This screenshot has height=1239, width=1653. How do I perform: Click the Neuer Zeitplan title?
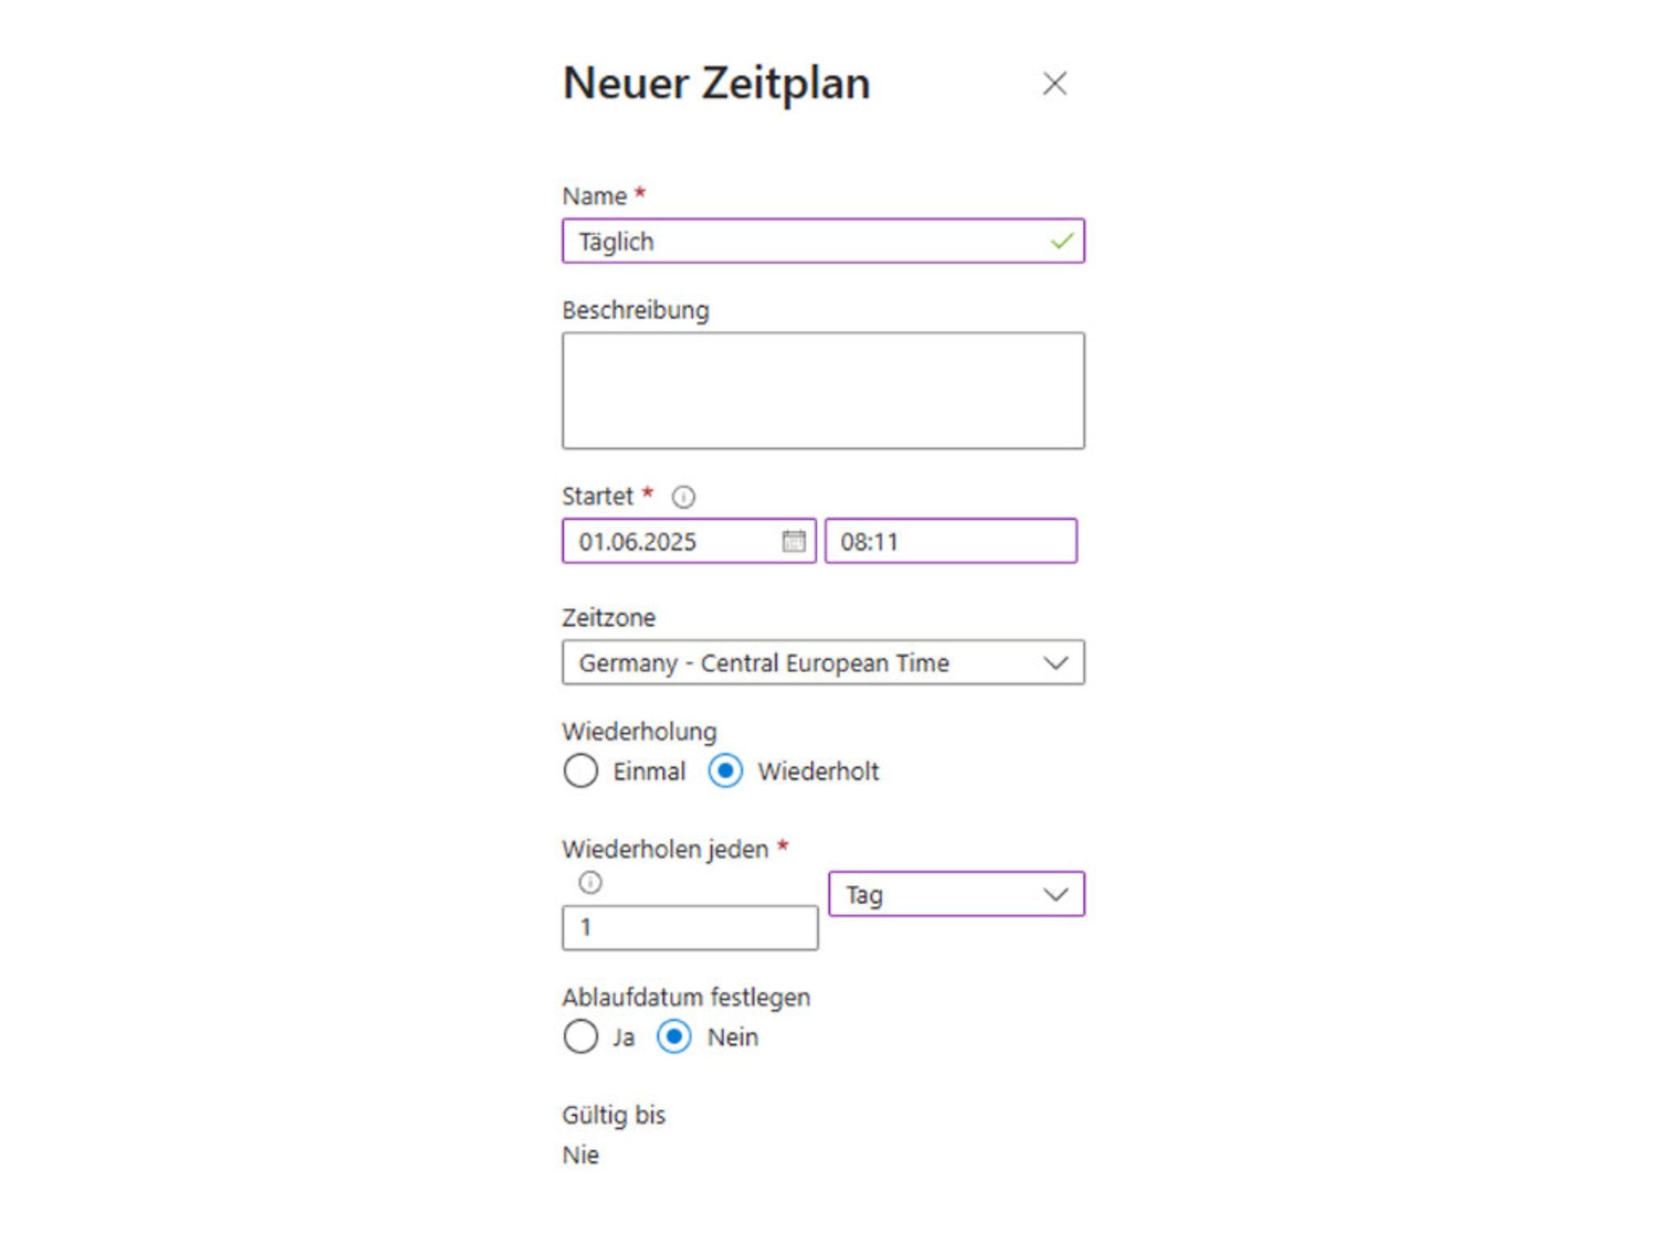(715, 83)
